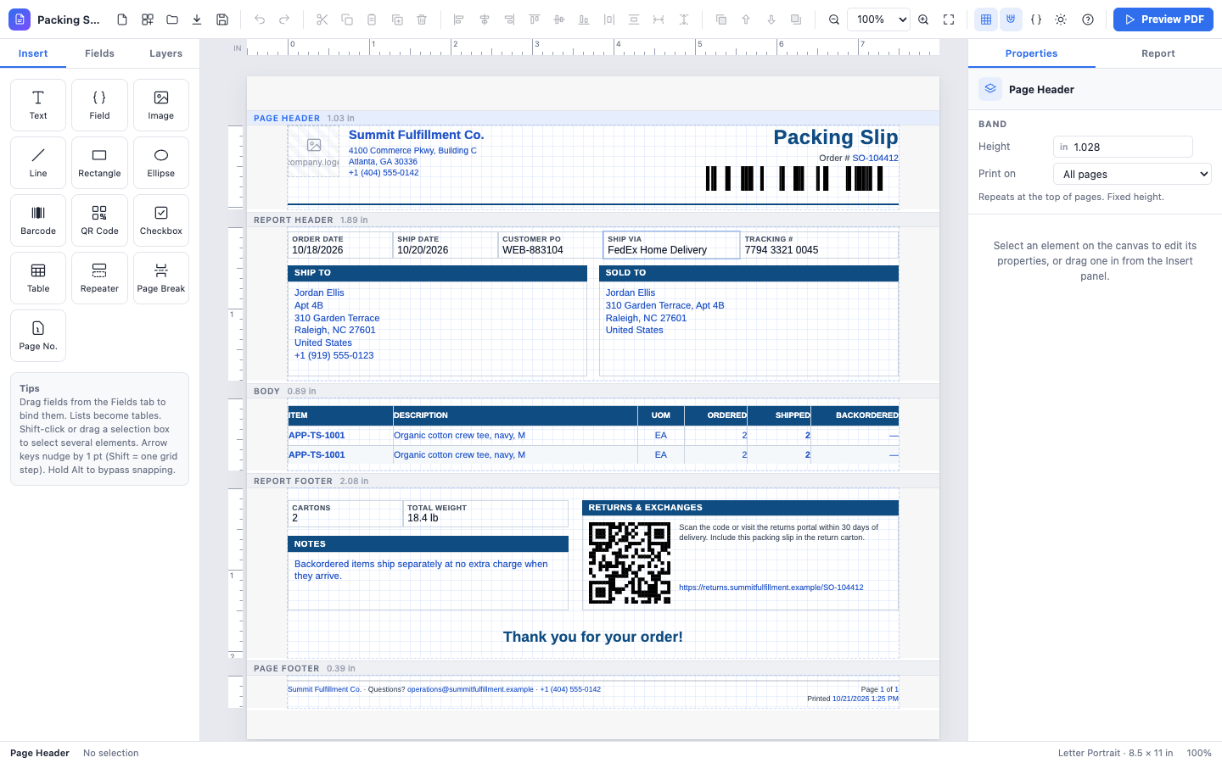Pick the Ellipse insert tool
The height and width of the screenshot is (763, 1222).
161,163
